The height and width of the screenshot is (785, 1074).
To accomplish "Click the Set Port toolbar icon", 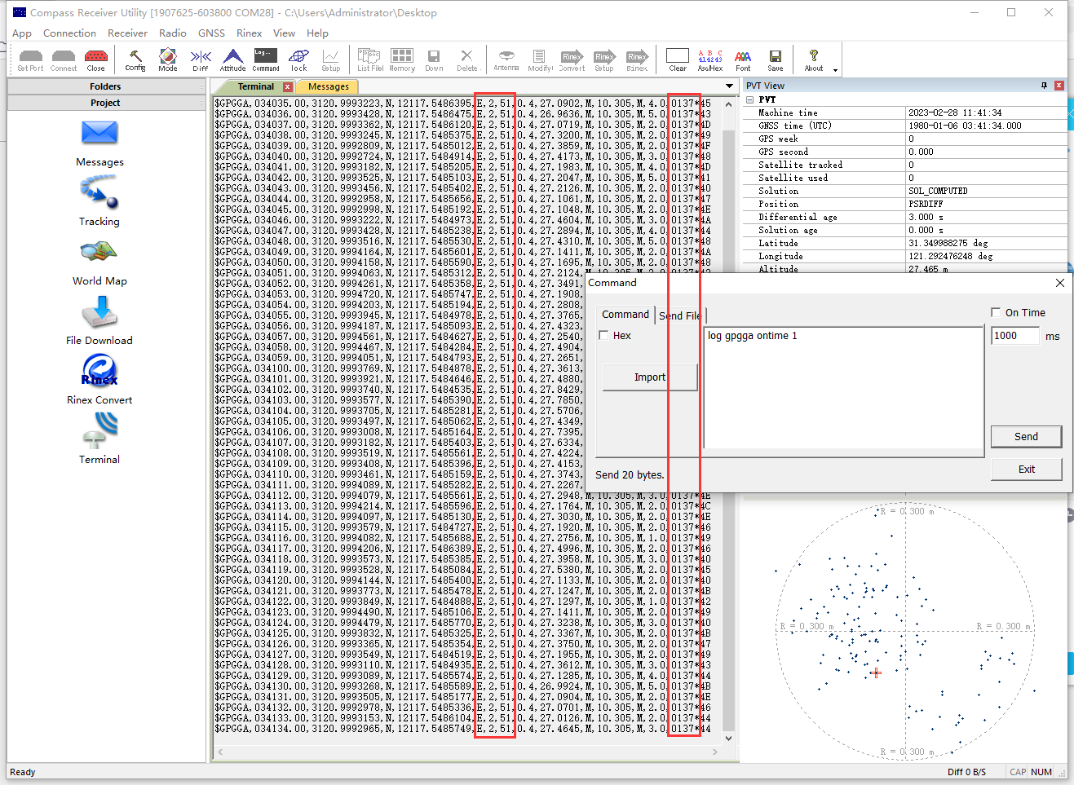I will 30,60.
